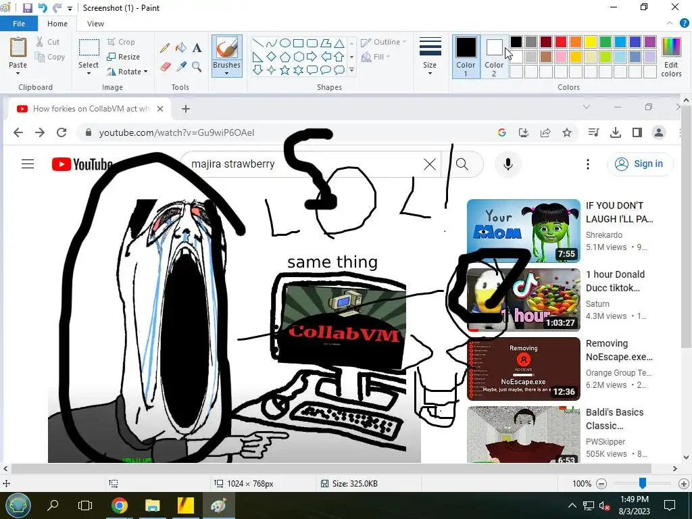The width and height of the screenshot is (692, 519).
Task: Open the File menu
Action: point(19,24)
